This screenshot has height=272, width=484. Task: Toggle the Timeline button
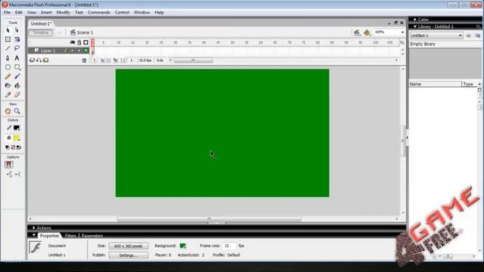pos(40,32)
